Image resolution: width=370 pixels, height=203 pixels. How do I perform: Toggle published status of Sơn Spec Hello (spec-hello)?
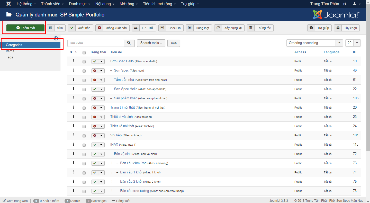[x=95, y=61]
